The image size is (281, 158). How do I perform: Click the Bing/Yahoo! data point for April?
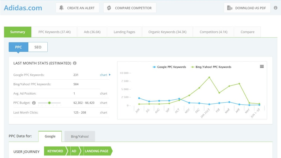(239, 84)
